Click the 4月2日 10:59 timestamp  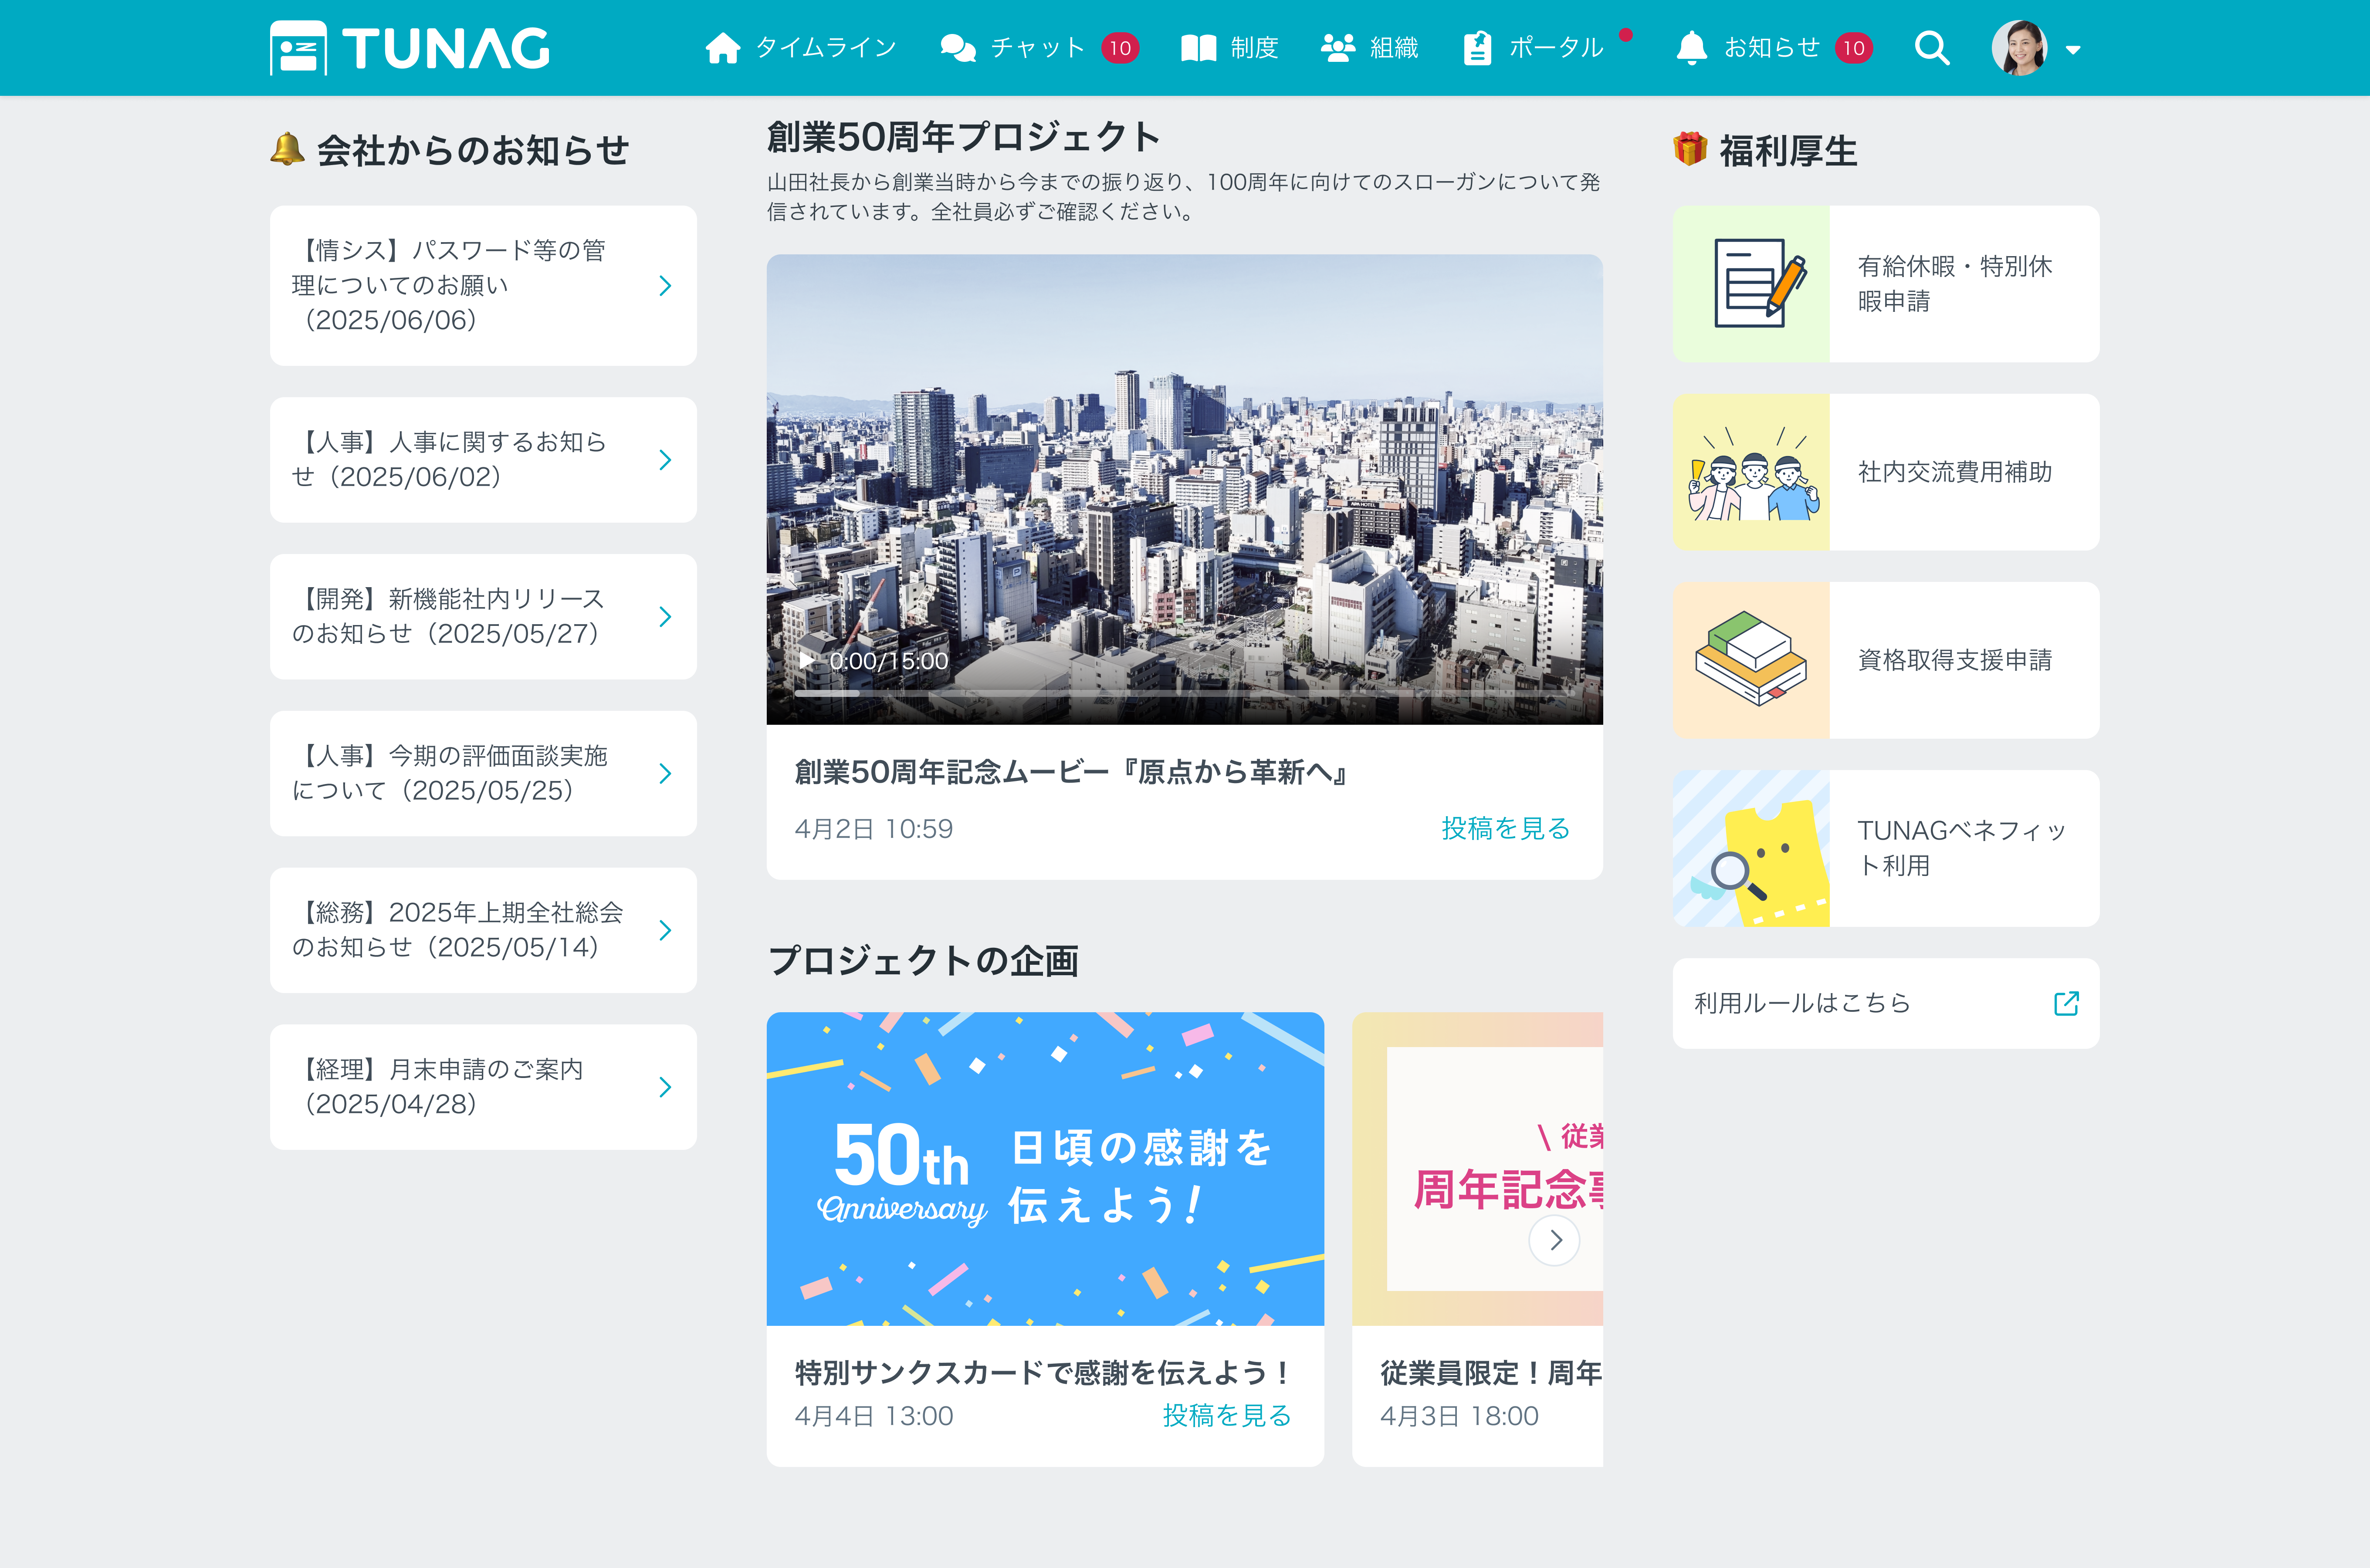874,829
